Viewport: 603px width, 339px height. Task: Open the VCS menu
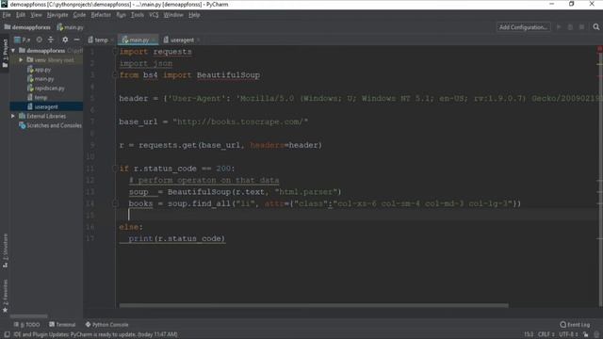click(x=154, y=15)
